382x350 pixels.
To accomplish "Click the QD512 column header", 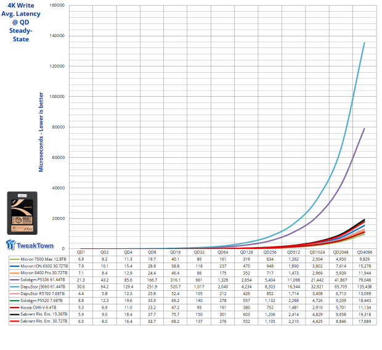I will click(293, 252).
